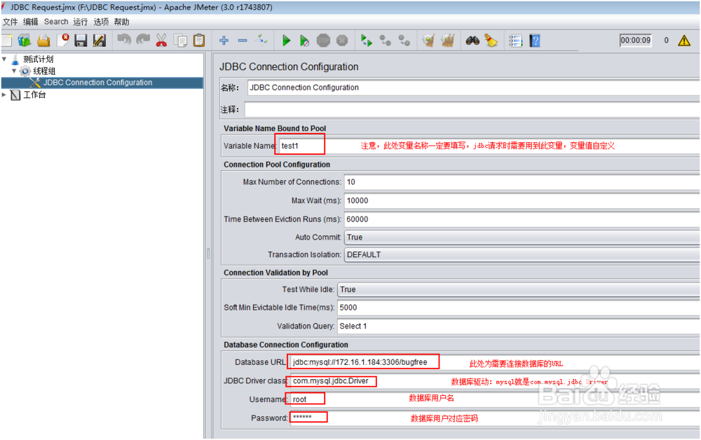Click Max Number of Connections field
701x440 pixels.
point(522,182)
